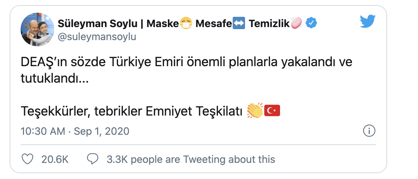Open the tweet info circle icon
Image resolution: width=418 pixels, height=179 pixels.
click(369, 131)
